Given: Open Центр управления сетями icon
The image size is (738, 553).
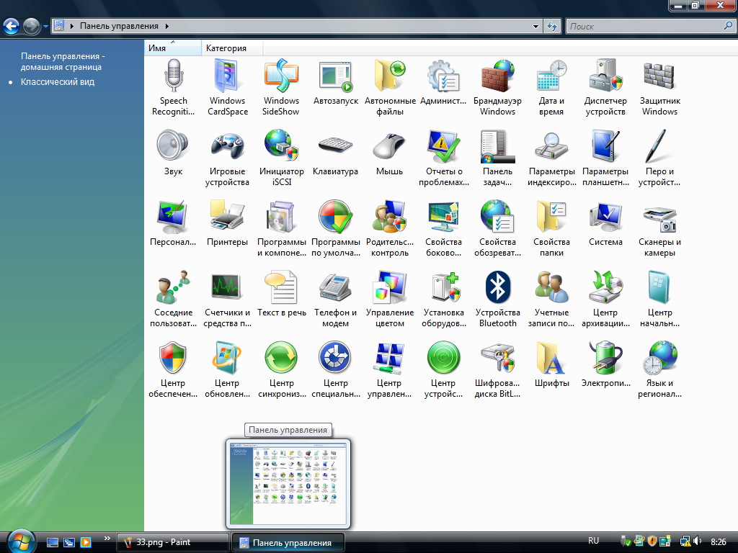Looking at the screenshot, I should [x=390, y=358].
